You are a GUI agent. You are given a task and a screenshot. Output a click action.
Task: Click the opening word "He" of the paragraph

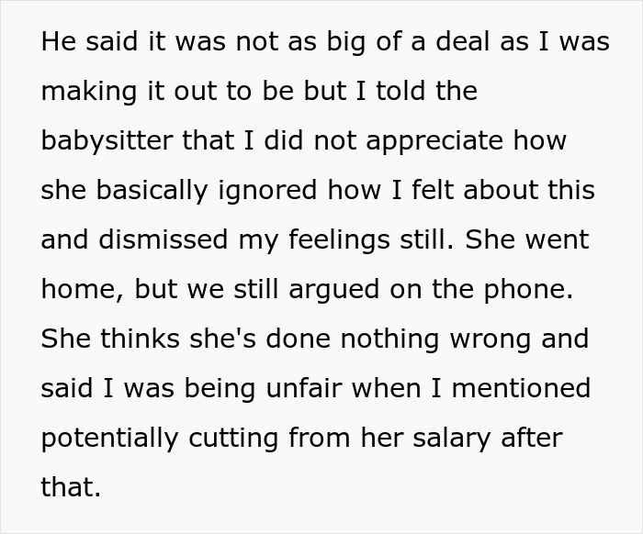(x=57, y=43)
